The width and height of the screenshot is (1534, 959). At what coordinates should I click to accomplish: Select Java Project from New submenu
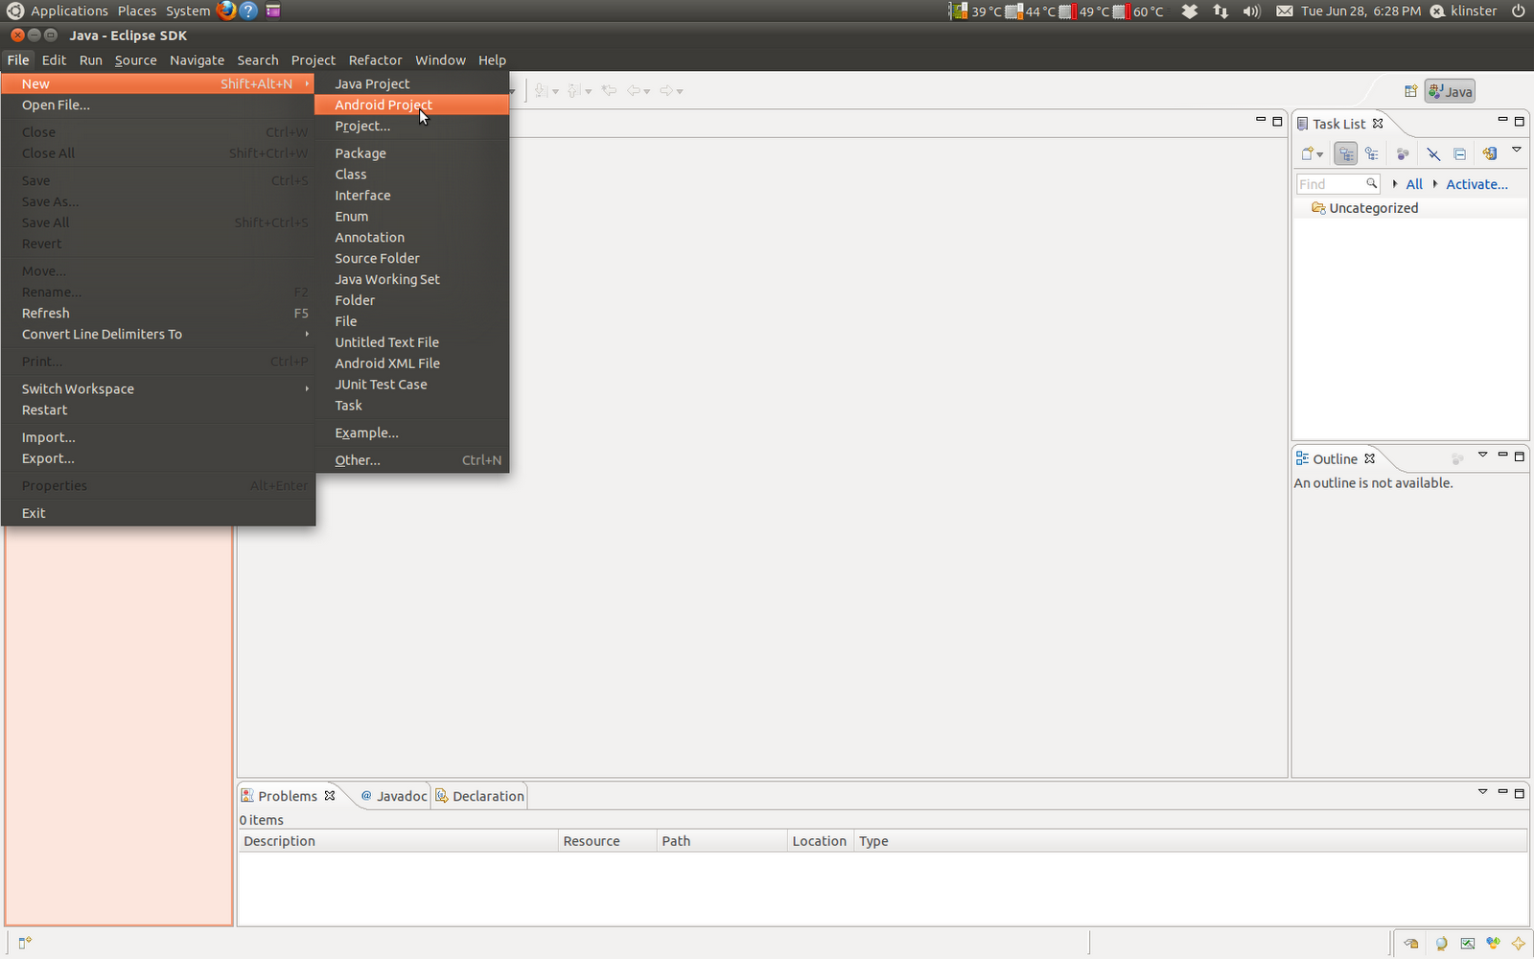click(x=411, y=83)
